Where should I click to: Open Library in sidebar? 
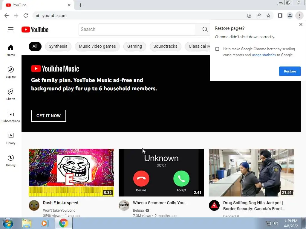click(11, 138)
